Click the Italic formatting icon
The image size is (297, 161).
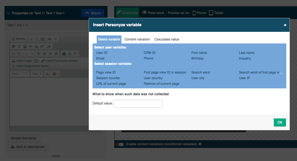[19, 46]
